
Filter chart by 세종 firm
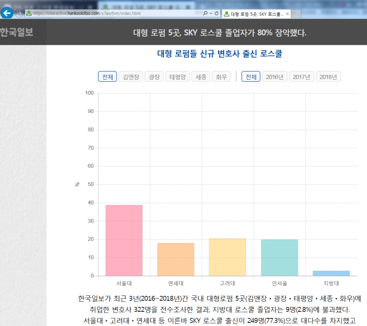click(201, 77)
